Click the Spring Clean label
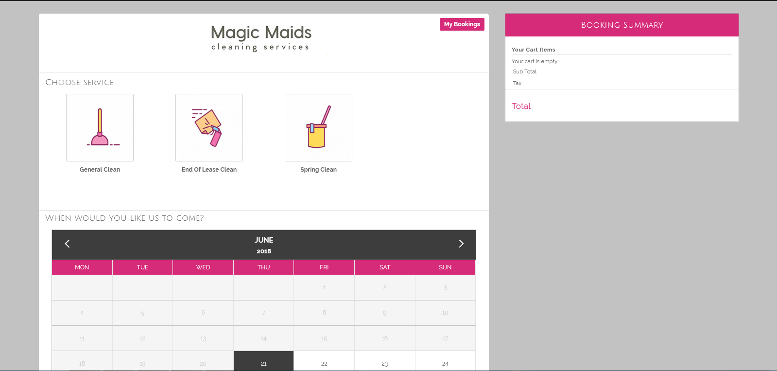Image resolution: width=777 pixels, height=371 pixels. click(318, 170)
